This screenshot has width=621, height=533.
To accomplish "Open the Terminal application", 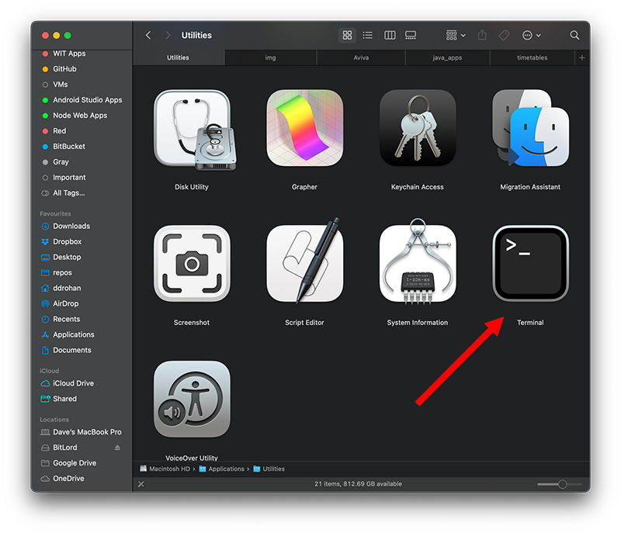I will (530, 264).
